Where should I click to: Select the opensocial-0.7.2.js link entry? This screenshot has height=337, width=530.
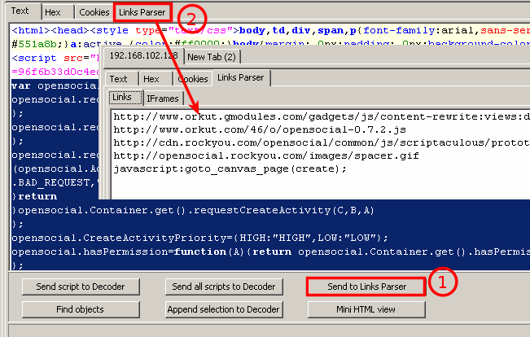point(259,129)
